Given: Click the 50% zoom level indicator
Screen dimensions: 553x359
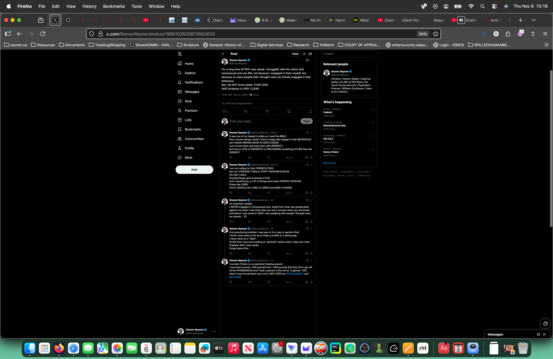Looking at the screenshot, I should [422, 34].
